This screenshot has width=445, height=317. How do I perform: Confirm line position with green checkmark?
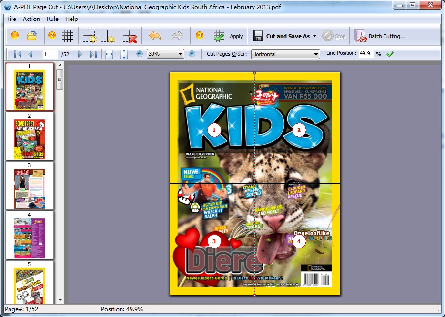390,54
